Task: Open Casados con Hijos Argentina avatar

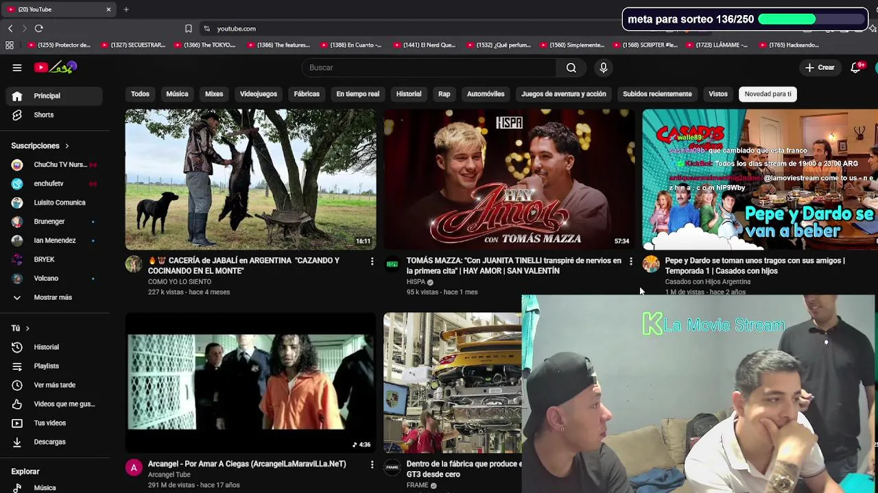Action: [x=651, y=264]
